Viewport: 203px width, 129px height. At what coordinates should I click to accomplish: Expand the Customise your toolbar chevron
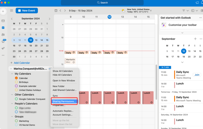[x=182, y=33]
